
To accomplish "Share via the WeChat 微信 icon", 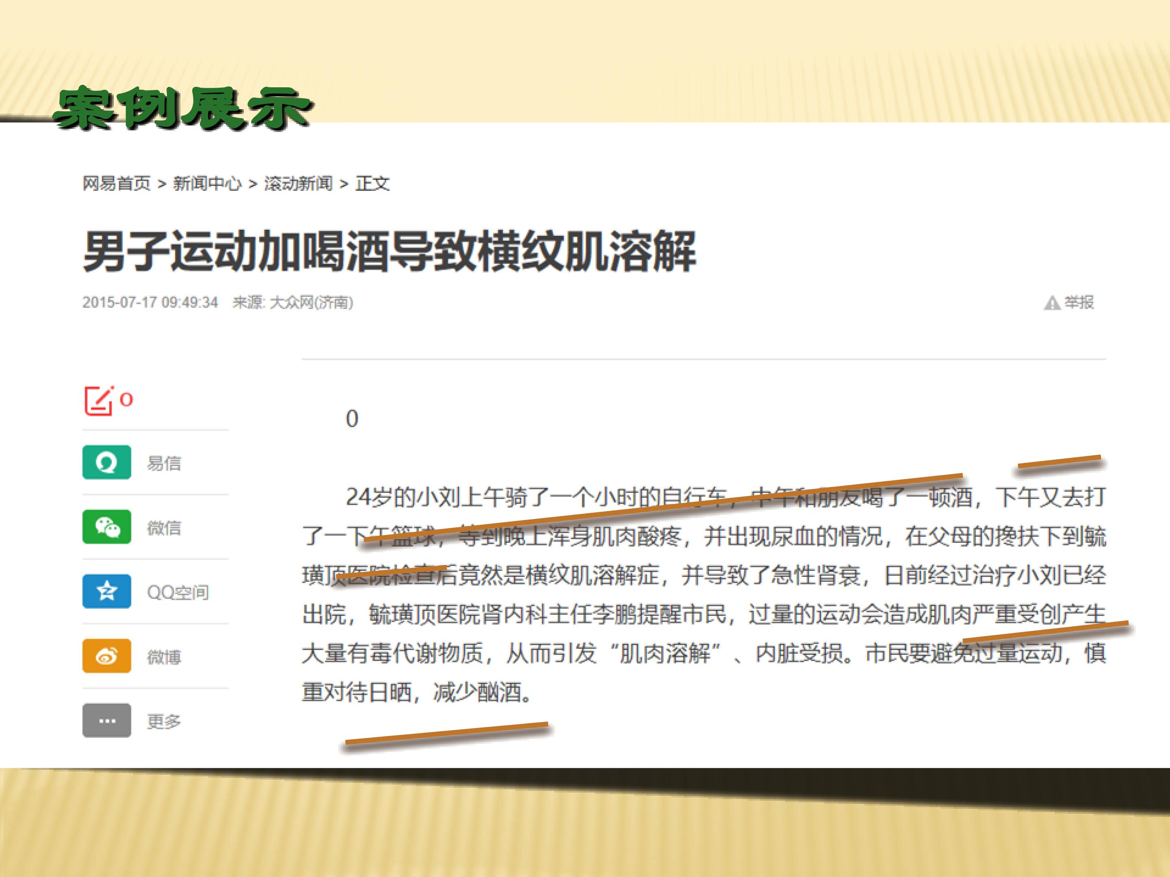I will 107,527.
